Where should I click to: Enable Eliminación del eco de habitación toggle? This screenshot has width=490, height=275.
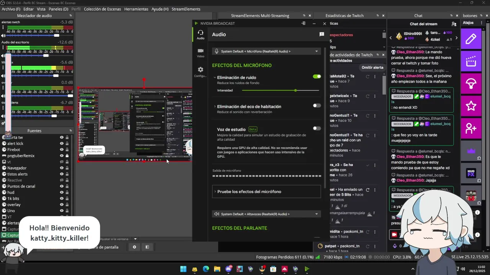tap(317, 105)
